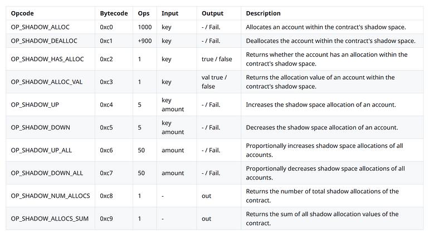
Task: Click the OP_SHADOW_NUM_ALLOCS row name
Action: point(50,196)
